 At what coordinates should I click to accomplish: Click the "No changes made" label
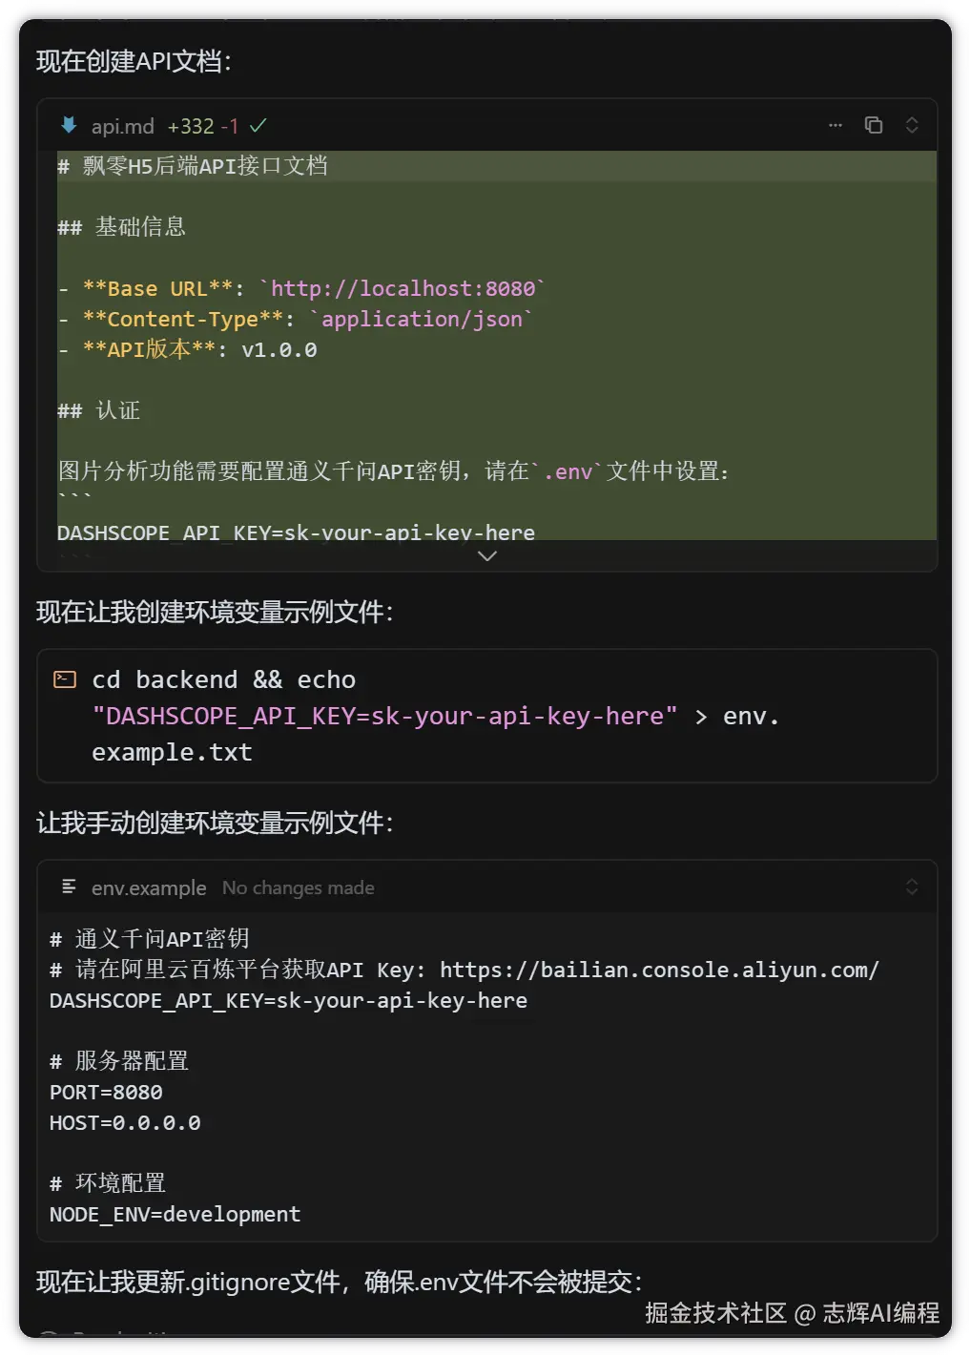pos(298,887)
